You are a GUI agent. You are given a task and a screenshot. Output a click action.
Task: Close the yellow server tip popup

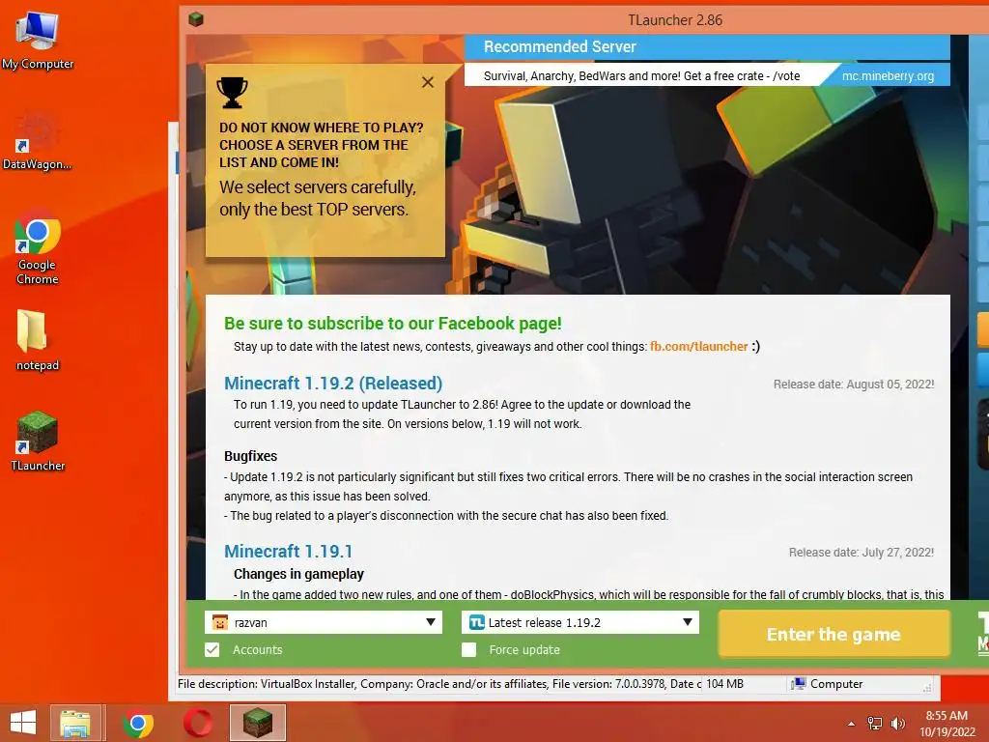(x=428, y=82)
